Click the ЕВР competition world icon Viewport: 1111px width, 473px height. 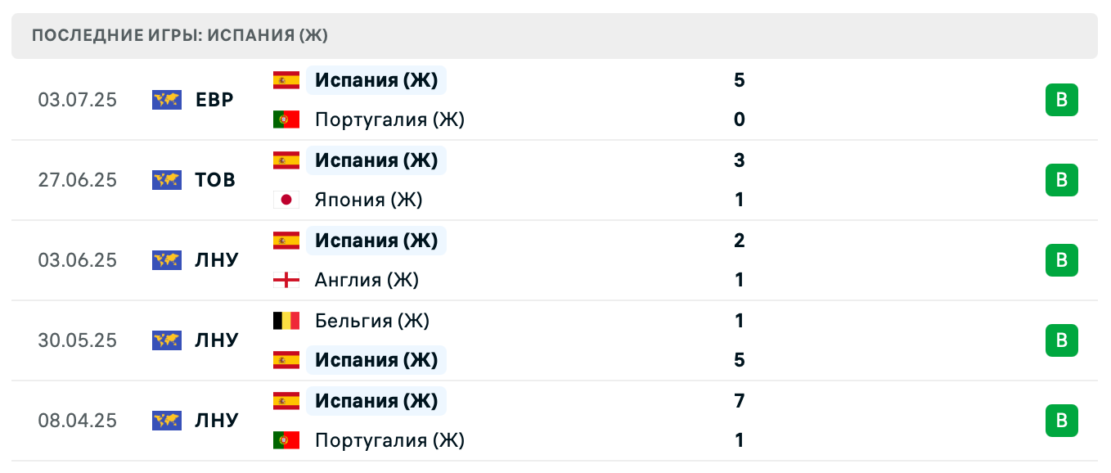[x=167, y=100]
